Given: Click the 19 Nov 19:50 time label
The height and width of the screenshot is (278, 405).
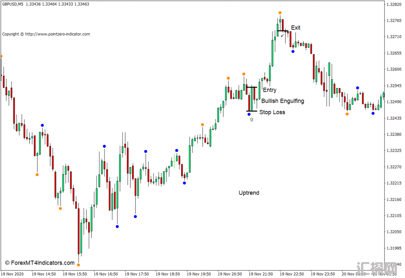Looking at the screenshot, I should 199,274.
